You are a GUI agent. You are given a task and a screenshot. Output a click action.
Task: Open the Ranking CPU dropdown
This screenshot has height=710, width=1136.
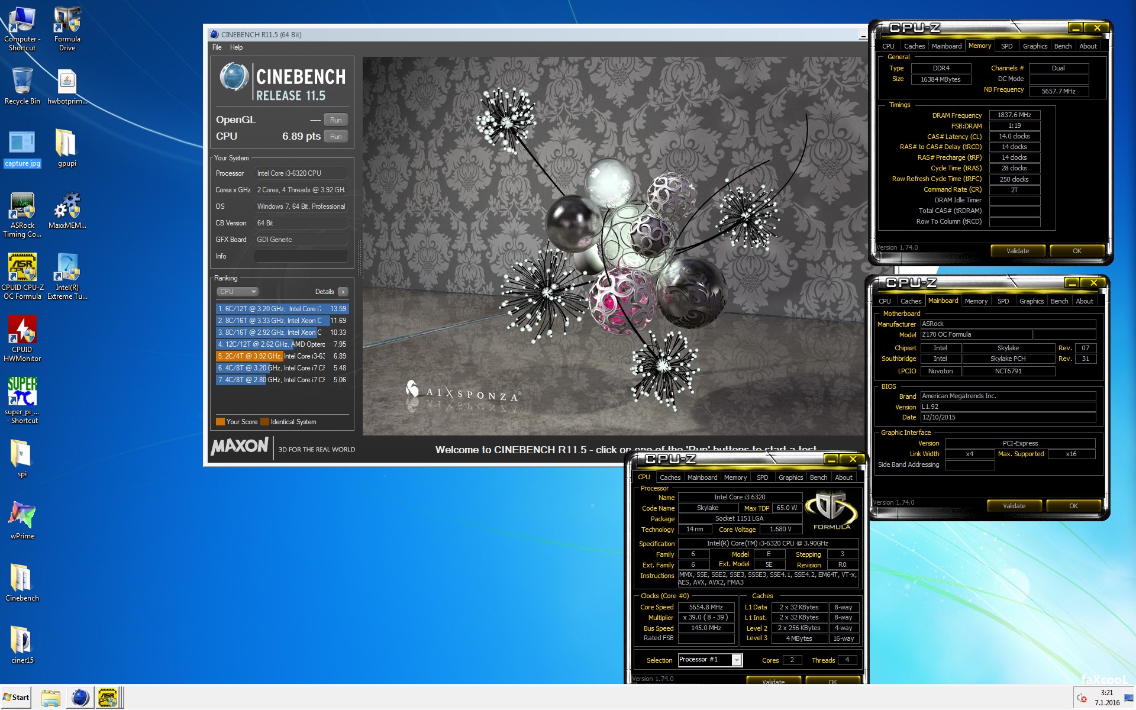pos(237,292)
